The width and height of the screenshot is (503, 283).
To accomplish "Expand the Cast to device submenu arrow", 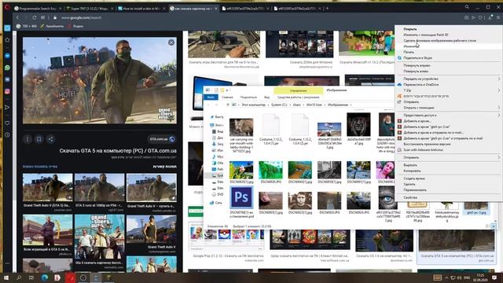I will 499,79.
